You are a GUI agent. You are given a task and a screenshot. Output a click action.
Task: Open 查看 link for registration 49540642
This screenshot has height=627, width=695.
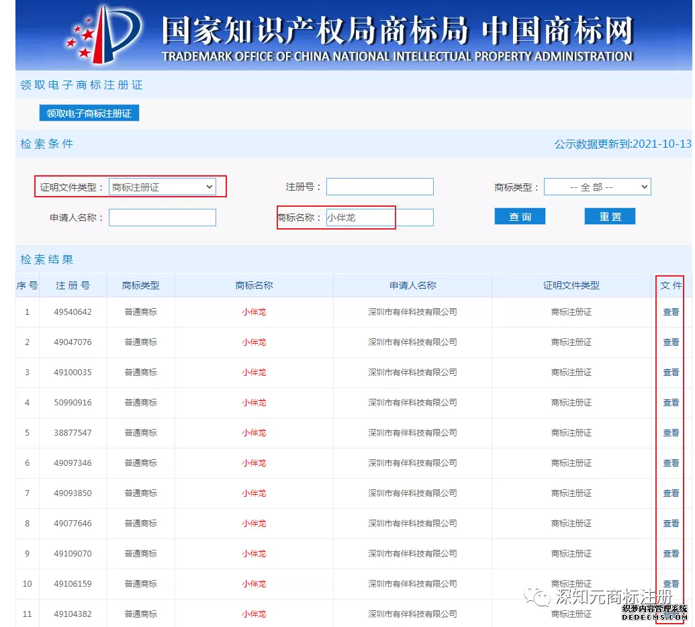(x=671, y=312)
